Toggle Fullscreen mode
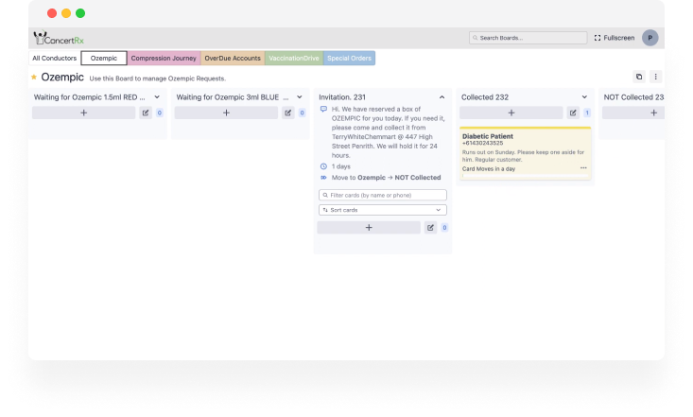 point(615,38)
